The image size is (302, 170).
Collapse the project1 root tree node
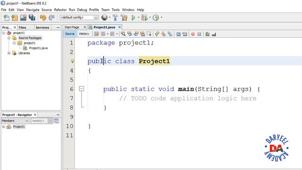coord(3,33)
